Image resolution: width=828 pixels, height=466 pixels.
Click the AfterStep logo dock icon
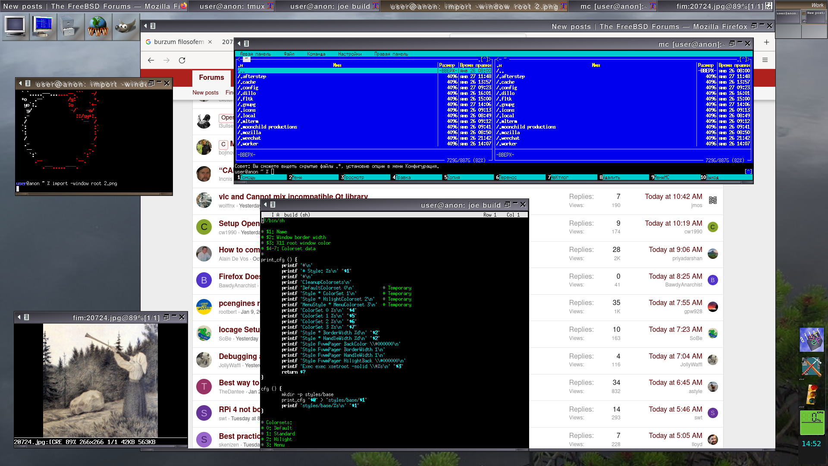coord(811,340)
